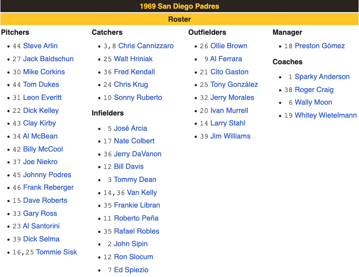Select the Gary Ross link
The image size is (359, 277).
(x=40, y=214)
